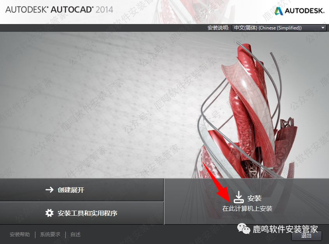The width and height of the screenshot is (329, 244).
Task: Open the 安装帮助 link
Action: (x=20, y=235)
